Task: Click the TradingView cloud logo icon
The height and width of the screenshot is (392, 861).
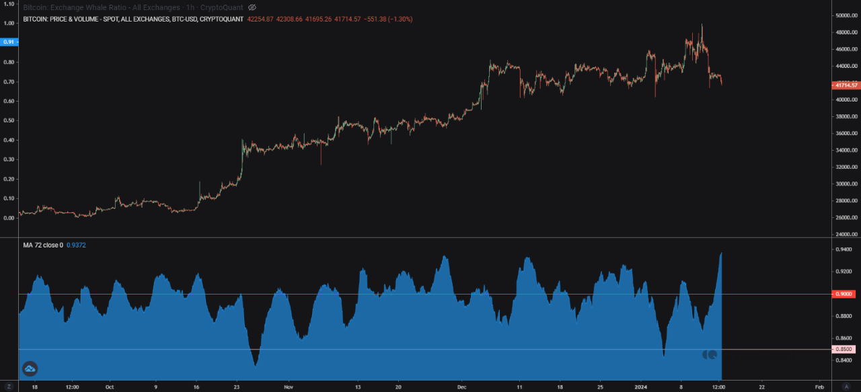Action: [30, 368]
